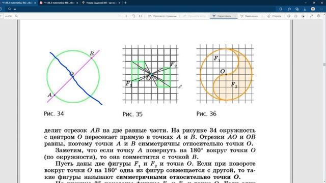Enter full screen mode via expand icon
The height and width of the screenshot is (183, 326).
[x=311, y=16]
